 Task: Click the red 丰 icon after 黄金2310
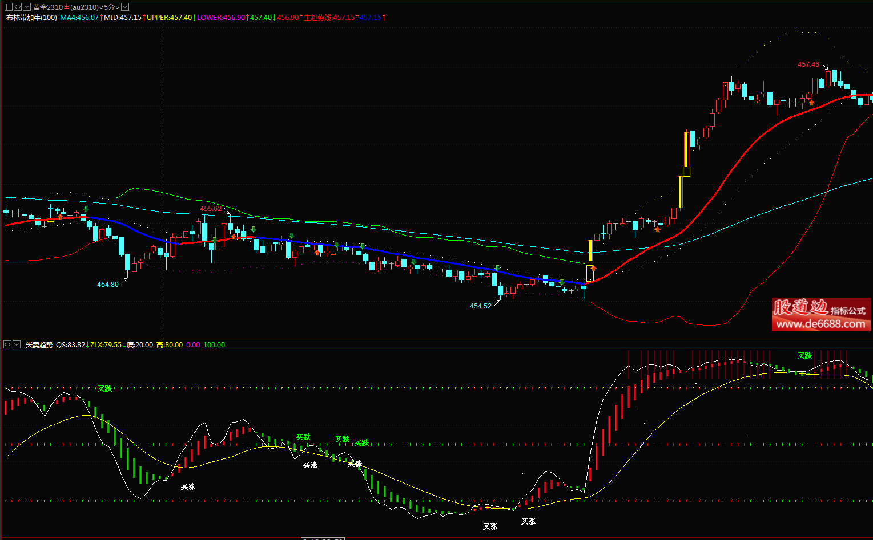click(x=66, y=7)
